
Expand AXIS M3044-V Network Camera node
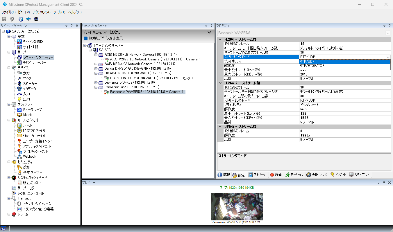click(x=96, y=64)
